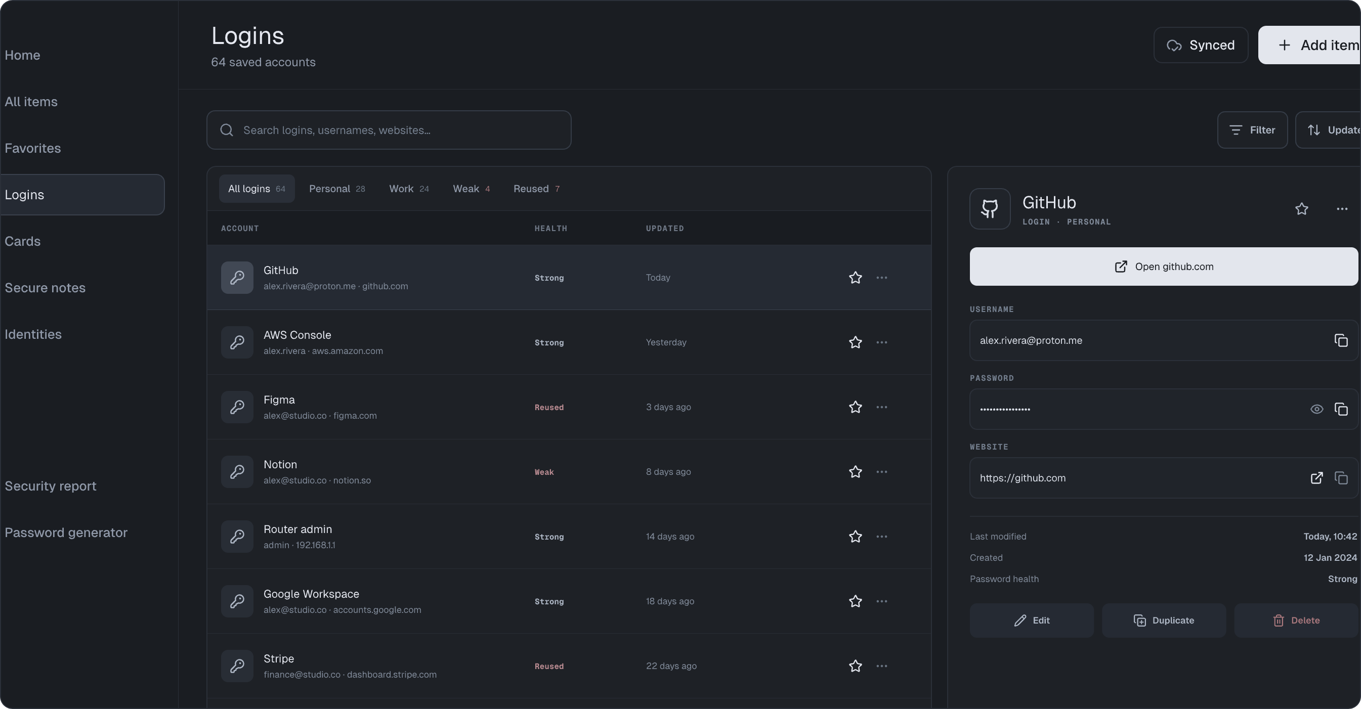Open the Updated sort dropdown
Screen dimensions: 1361x709
point(1328,130)
